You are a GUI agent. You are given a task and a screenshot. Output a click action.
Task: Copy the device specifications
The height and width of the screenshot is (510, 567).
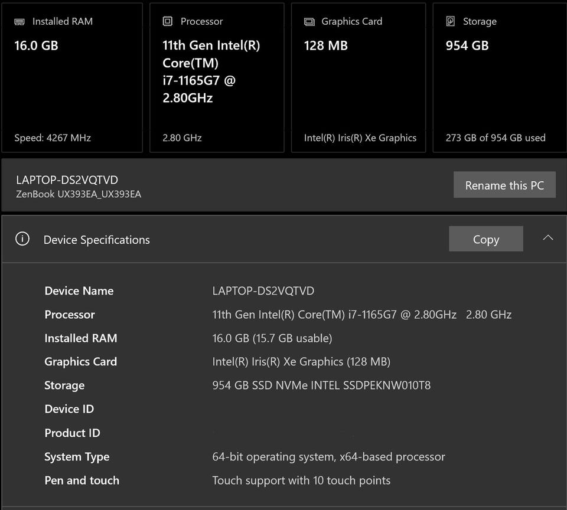(x=485, y=238)
